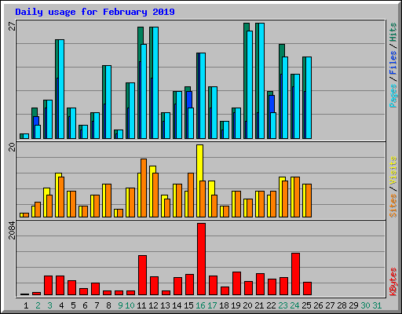
Task: Click the cyan pages bar for day 4
Action: coord(61,89)
